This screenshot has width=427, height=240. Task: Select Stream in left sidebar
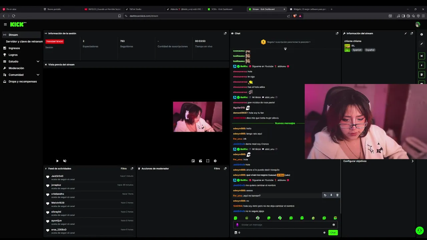pos(21,35)
